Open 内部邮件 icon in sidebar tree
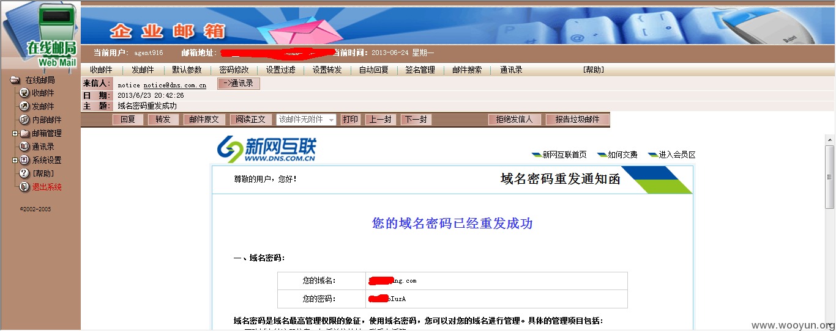The height and width of the screenshot is (331, 836). 24,120
